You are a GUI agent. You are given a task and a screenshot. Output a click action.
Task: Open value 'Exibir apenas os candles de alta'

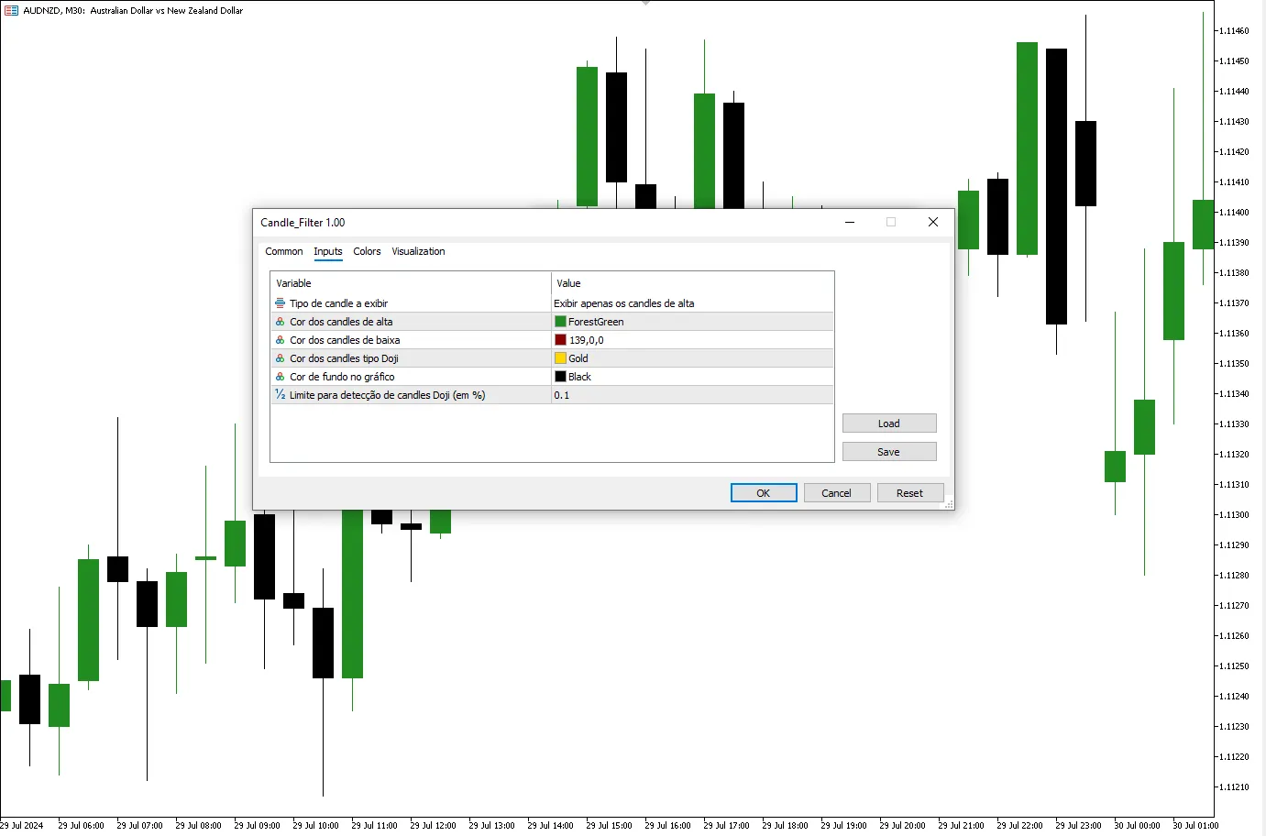624,303
